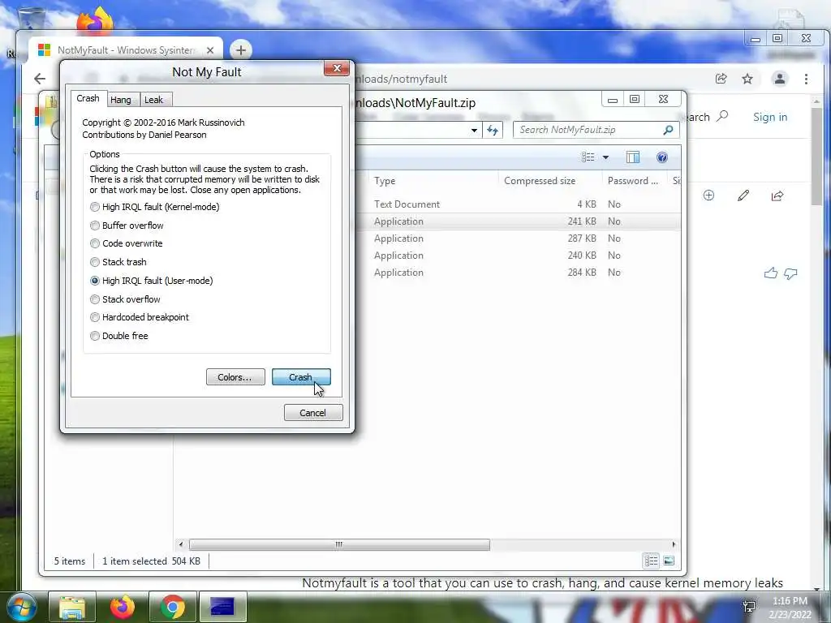This screenshot has width=831, height=623.
Task: Switch to details view icon in status bar
Action: point(651,561)
